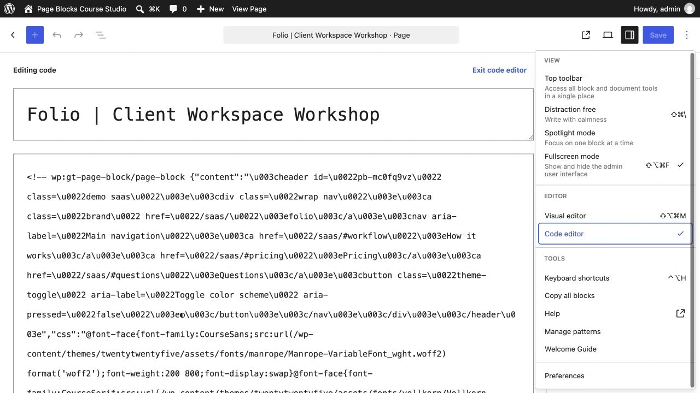Click inside the code content textarea
The image size is (700, 393).
tap(273, 274)
